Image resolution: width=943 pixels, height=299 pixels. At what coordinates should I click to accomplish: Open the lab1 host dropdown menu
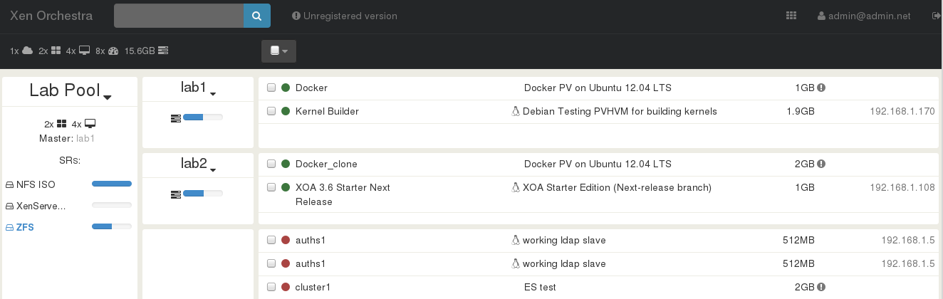[x=213, y=93]
